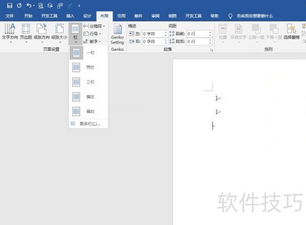Click the 下移一层 send backward button
306x225 pixels.
click(274, 33)
